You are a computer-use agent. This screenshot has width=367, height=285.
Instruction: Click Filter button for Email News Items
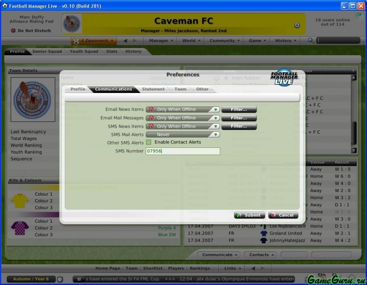click(239, 109)
